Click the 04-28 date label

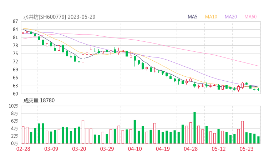[x=191, y=149]
